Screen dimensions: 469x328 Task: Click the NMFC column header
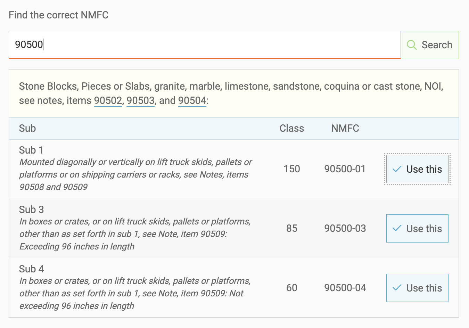pyautogui.click(x=345, y=128)
